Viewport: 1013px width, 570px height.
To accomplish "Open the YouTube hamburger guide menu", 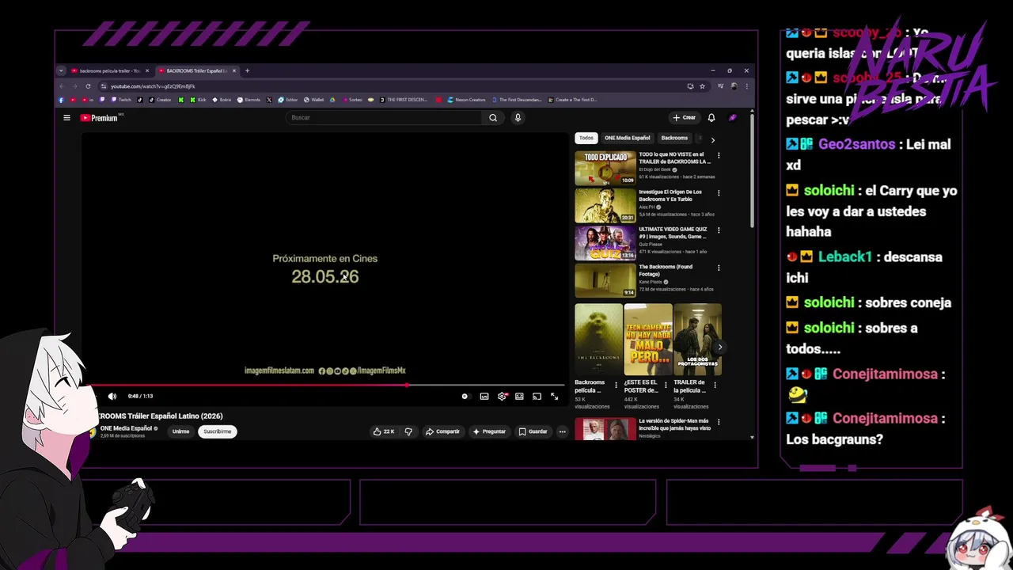I will [x=66, y=118].
